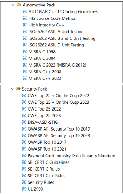Choose Security Rules configuration

[41, 182]
